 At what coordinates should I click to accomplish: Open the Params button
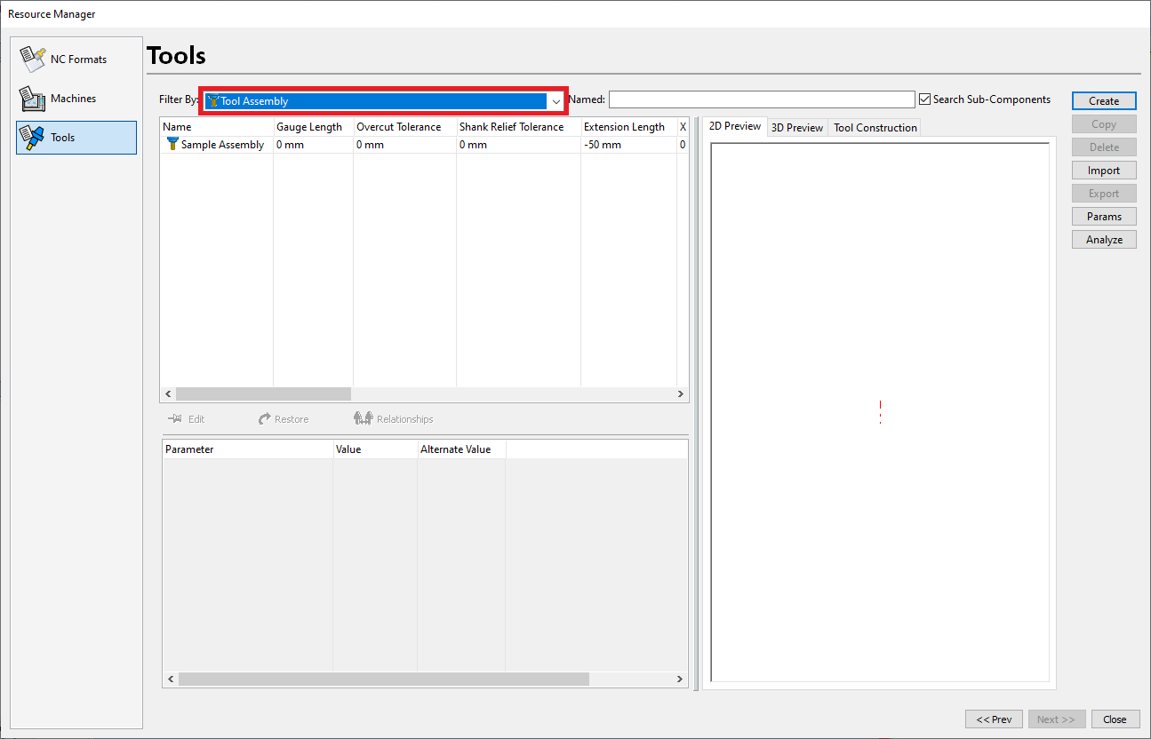pos(1104,217)
